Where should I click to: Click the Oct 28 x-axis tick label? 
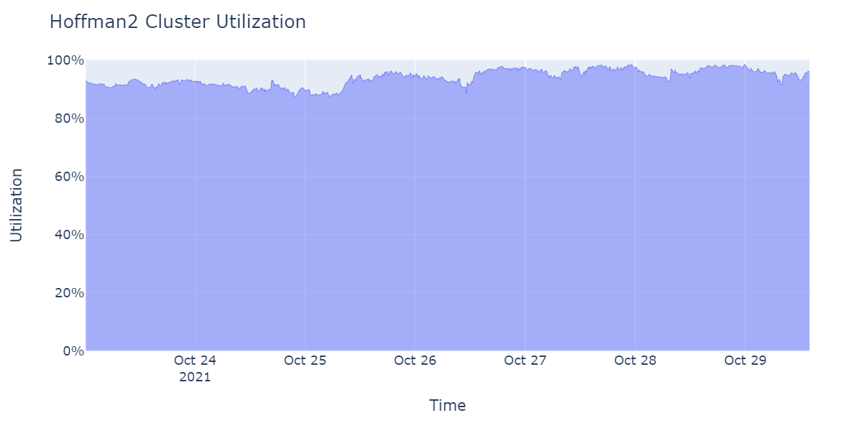point(635,361)
